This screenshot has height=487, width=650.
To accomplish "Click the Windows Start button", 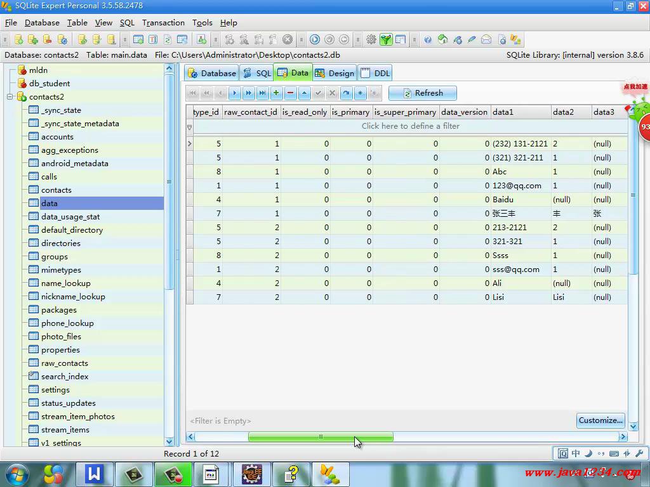I will click(x=17, y=474).
